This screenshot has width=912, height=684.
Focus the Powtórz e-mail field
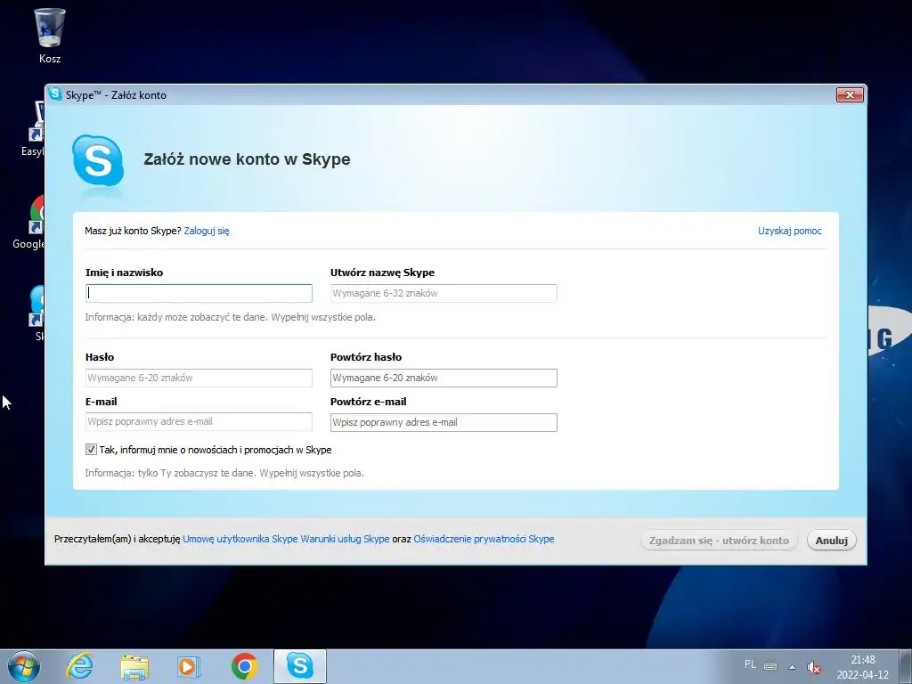pyautogui.click(x=444, y=422)
